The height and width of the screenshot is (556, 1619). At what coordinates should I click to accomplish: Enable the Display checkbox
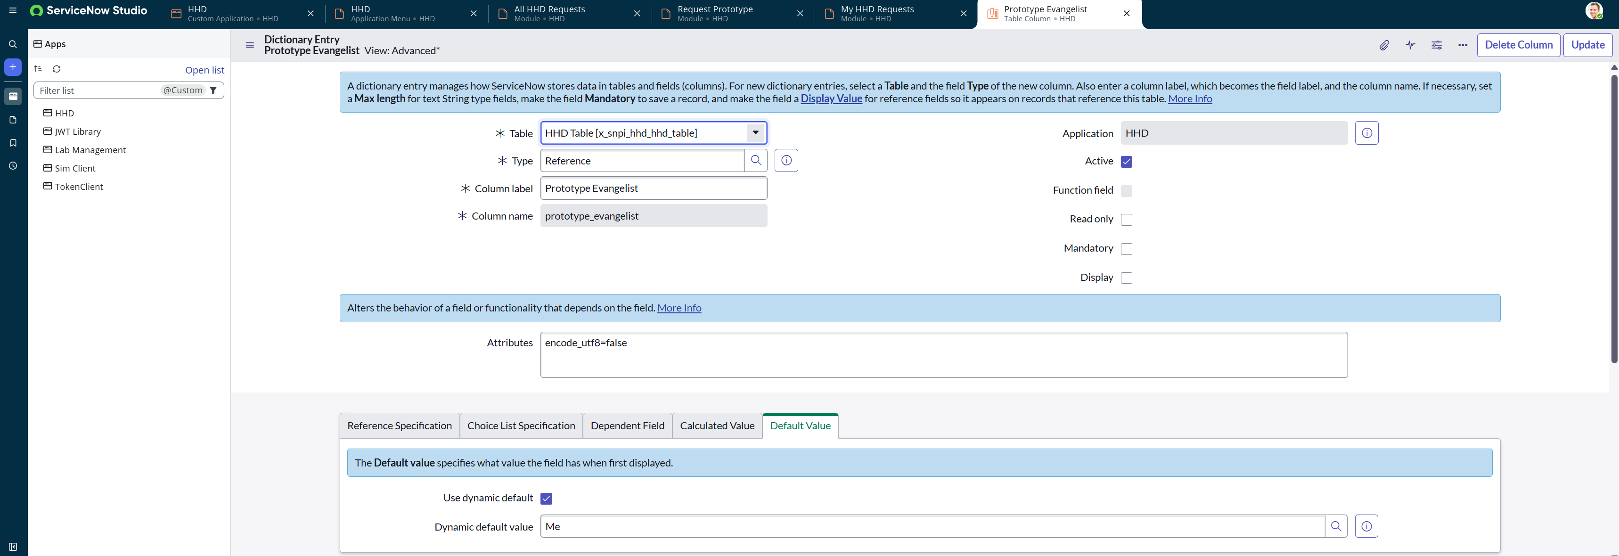(x=1126, y=278)
